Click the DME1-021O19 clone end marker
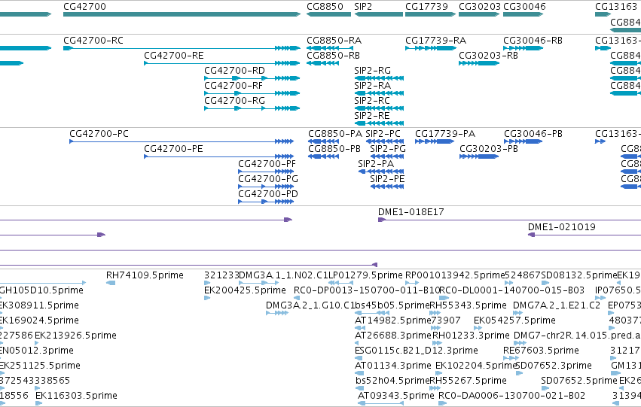The image size is (641, 407). point(532,235)
